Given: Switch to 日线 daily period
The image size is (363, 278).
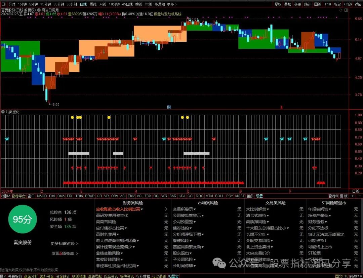Looking at the screenshot, I should point(83,4).
